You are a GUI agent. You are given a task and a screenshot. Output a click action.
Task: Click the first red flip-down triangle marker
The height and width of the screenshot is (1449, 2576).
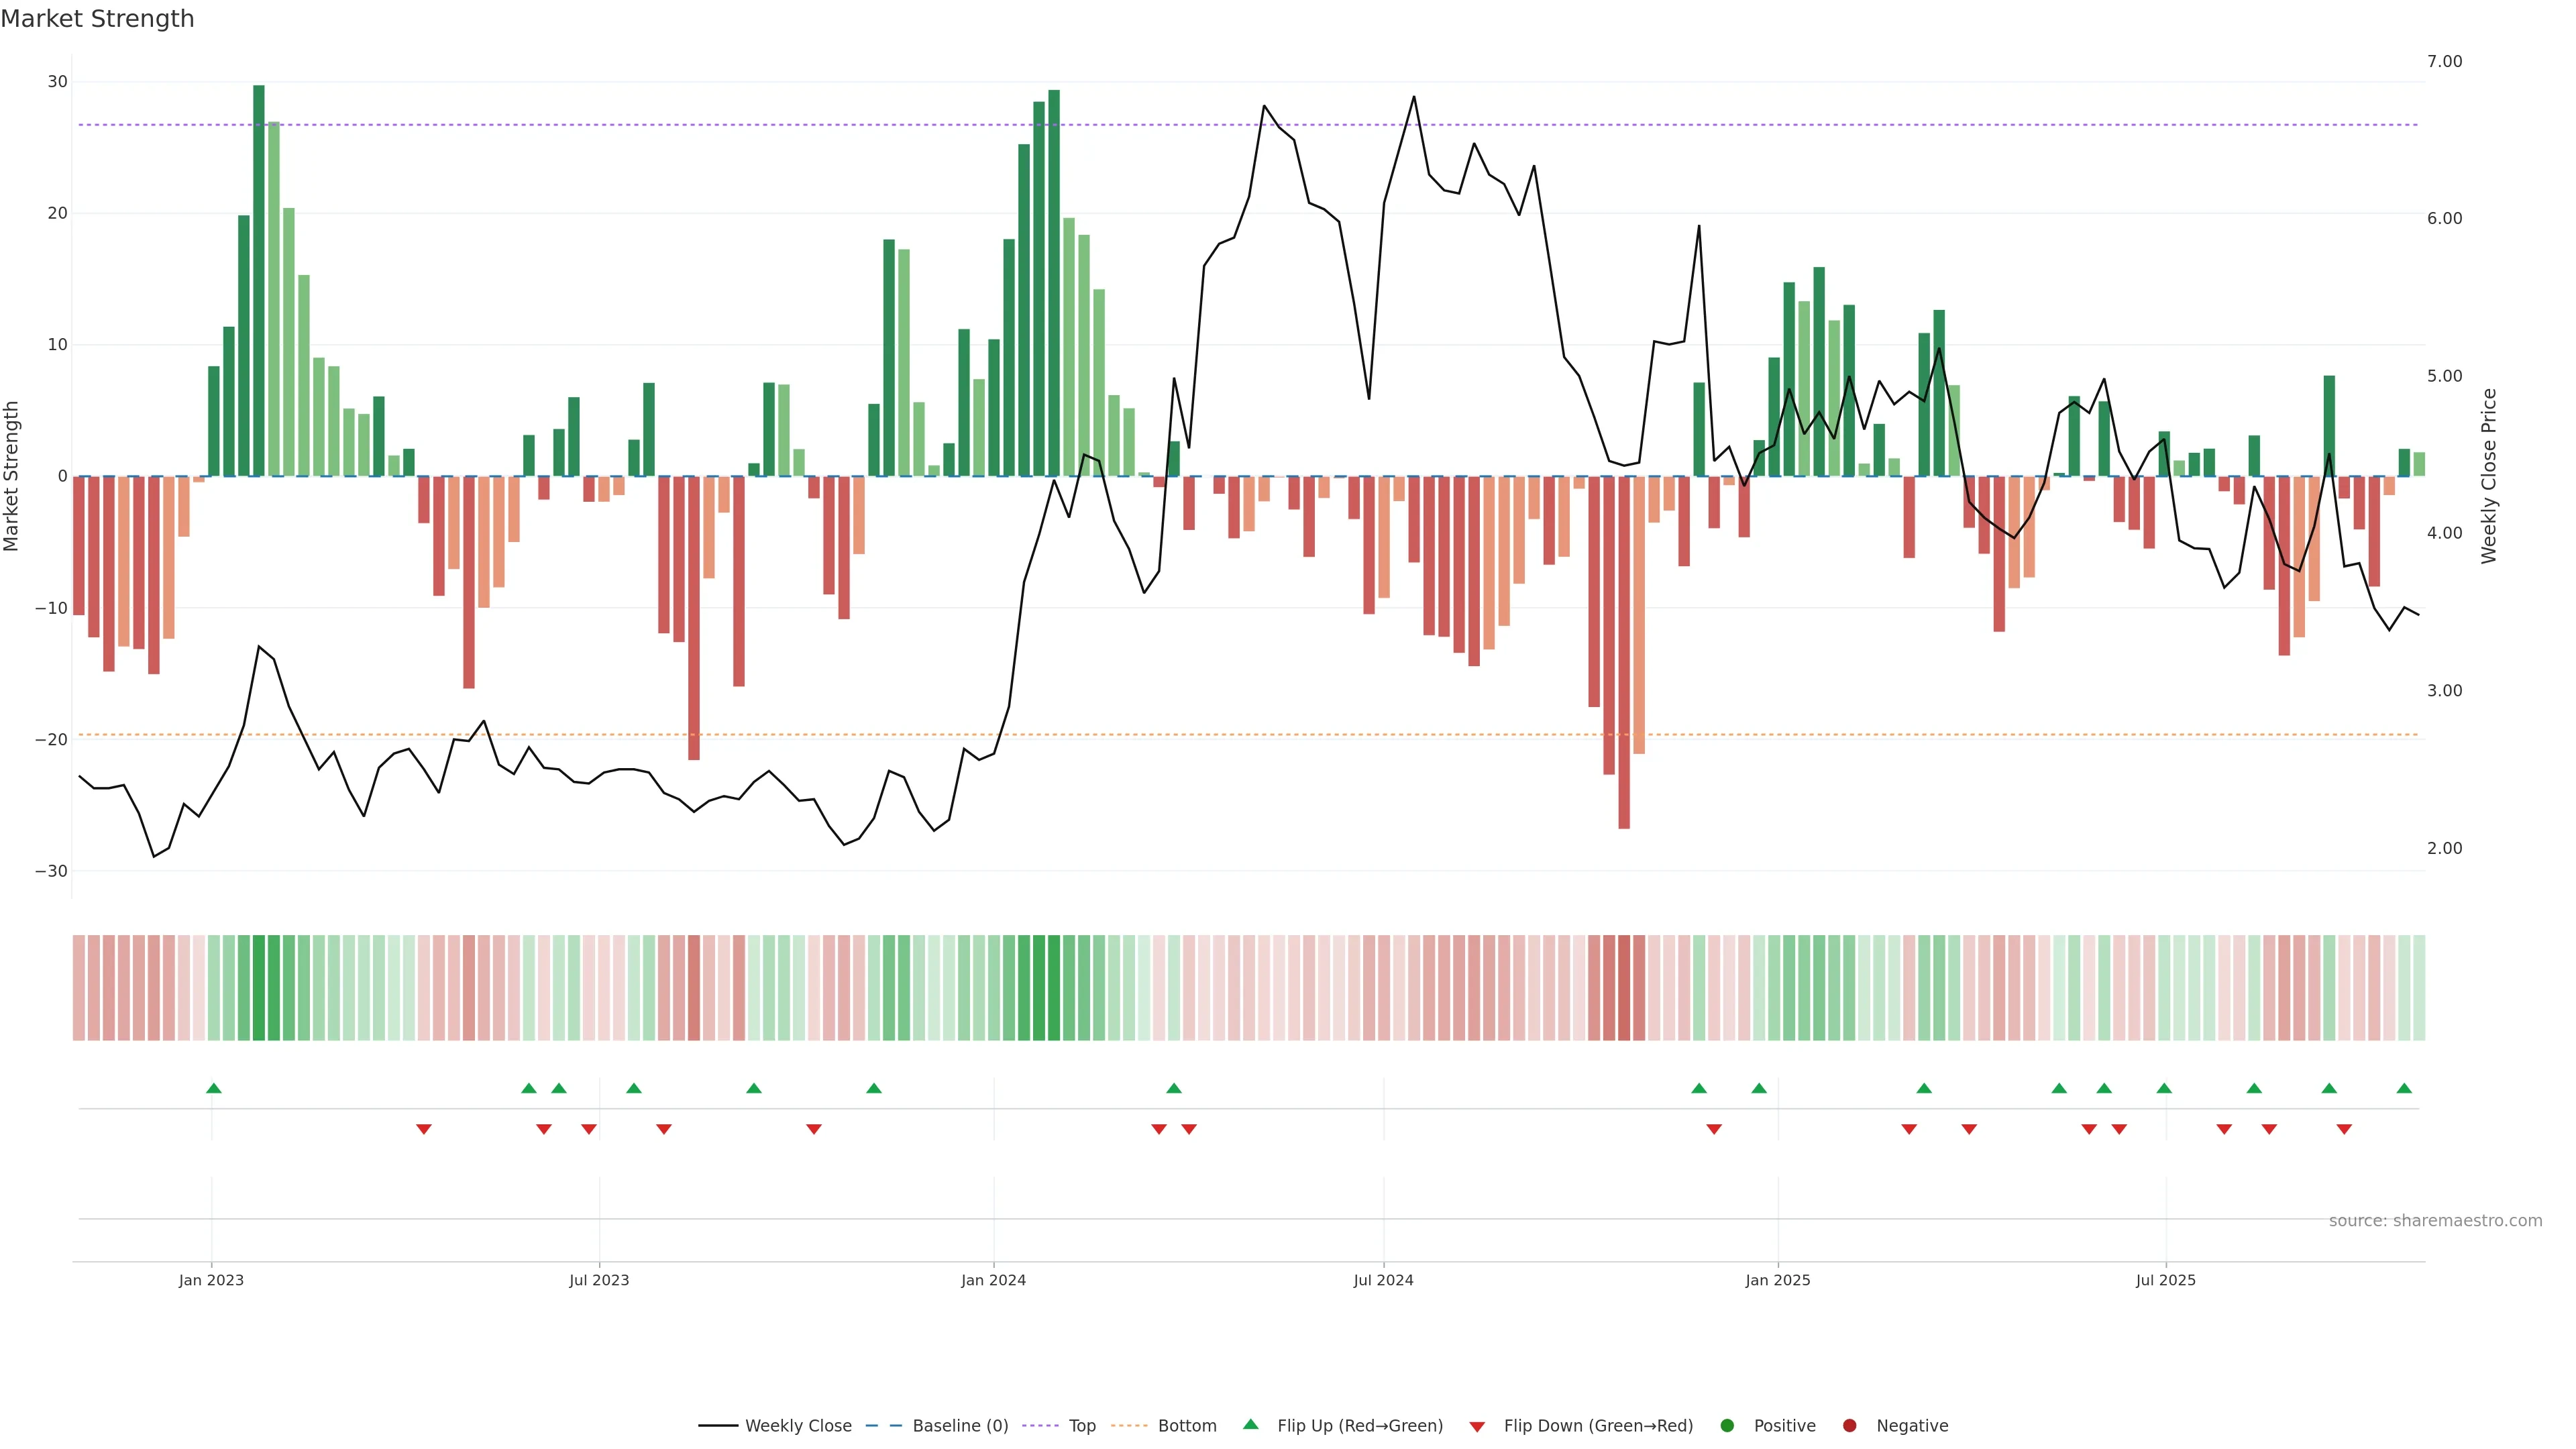424,1129
